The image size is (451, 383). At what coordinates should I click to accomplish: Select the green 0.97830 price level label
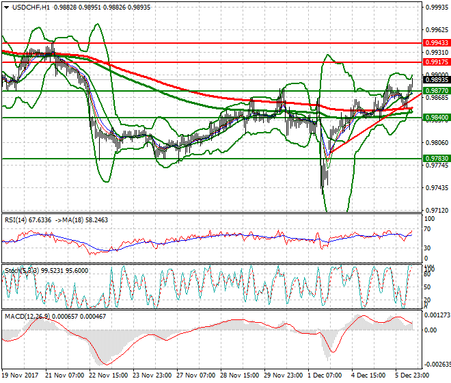coord(436,158)
